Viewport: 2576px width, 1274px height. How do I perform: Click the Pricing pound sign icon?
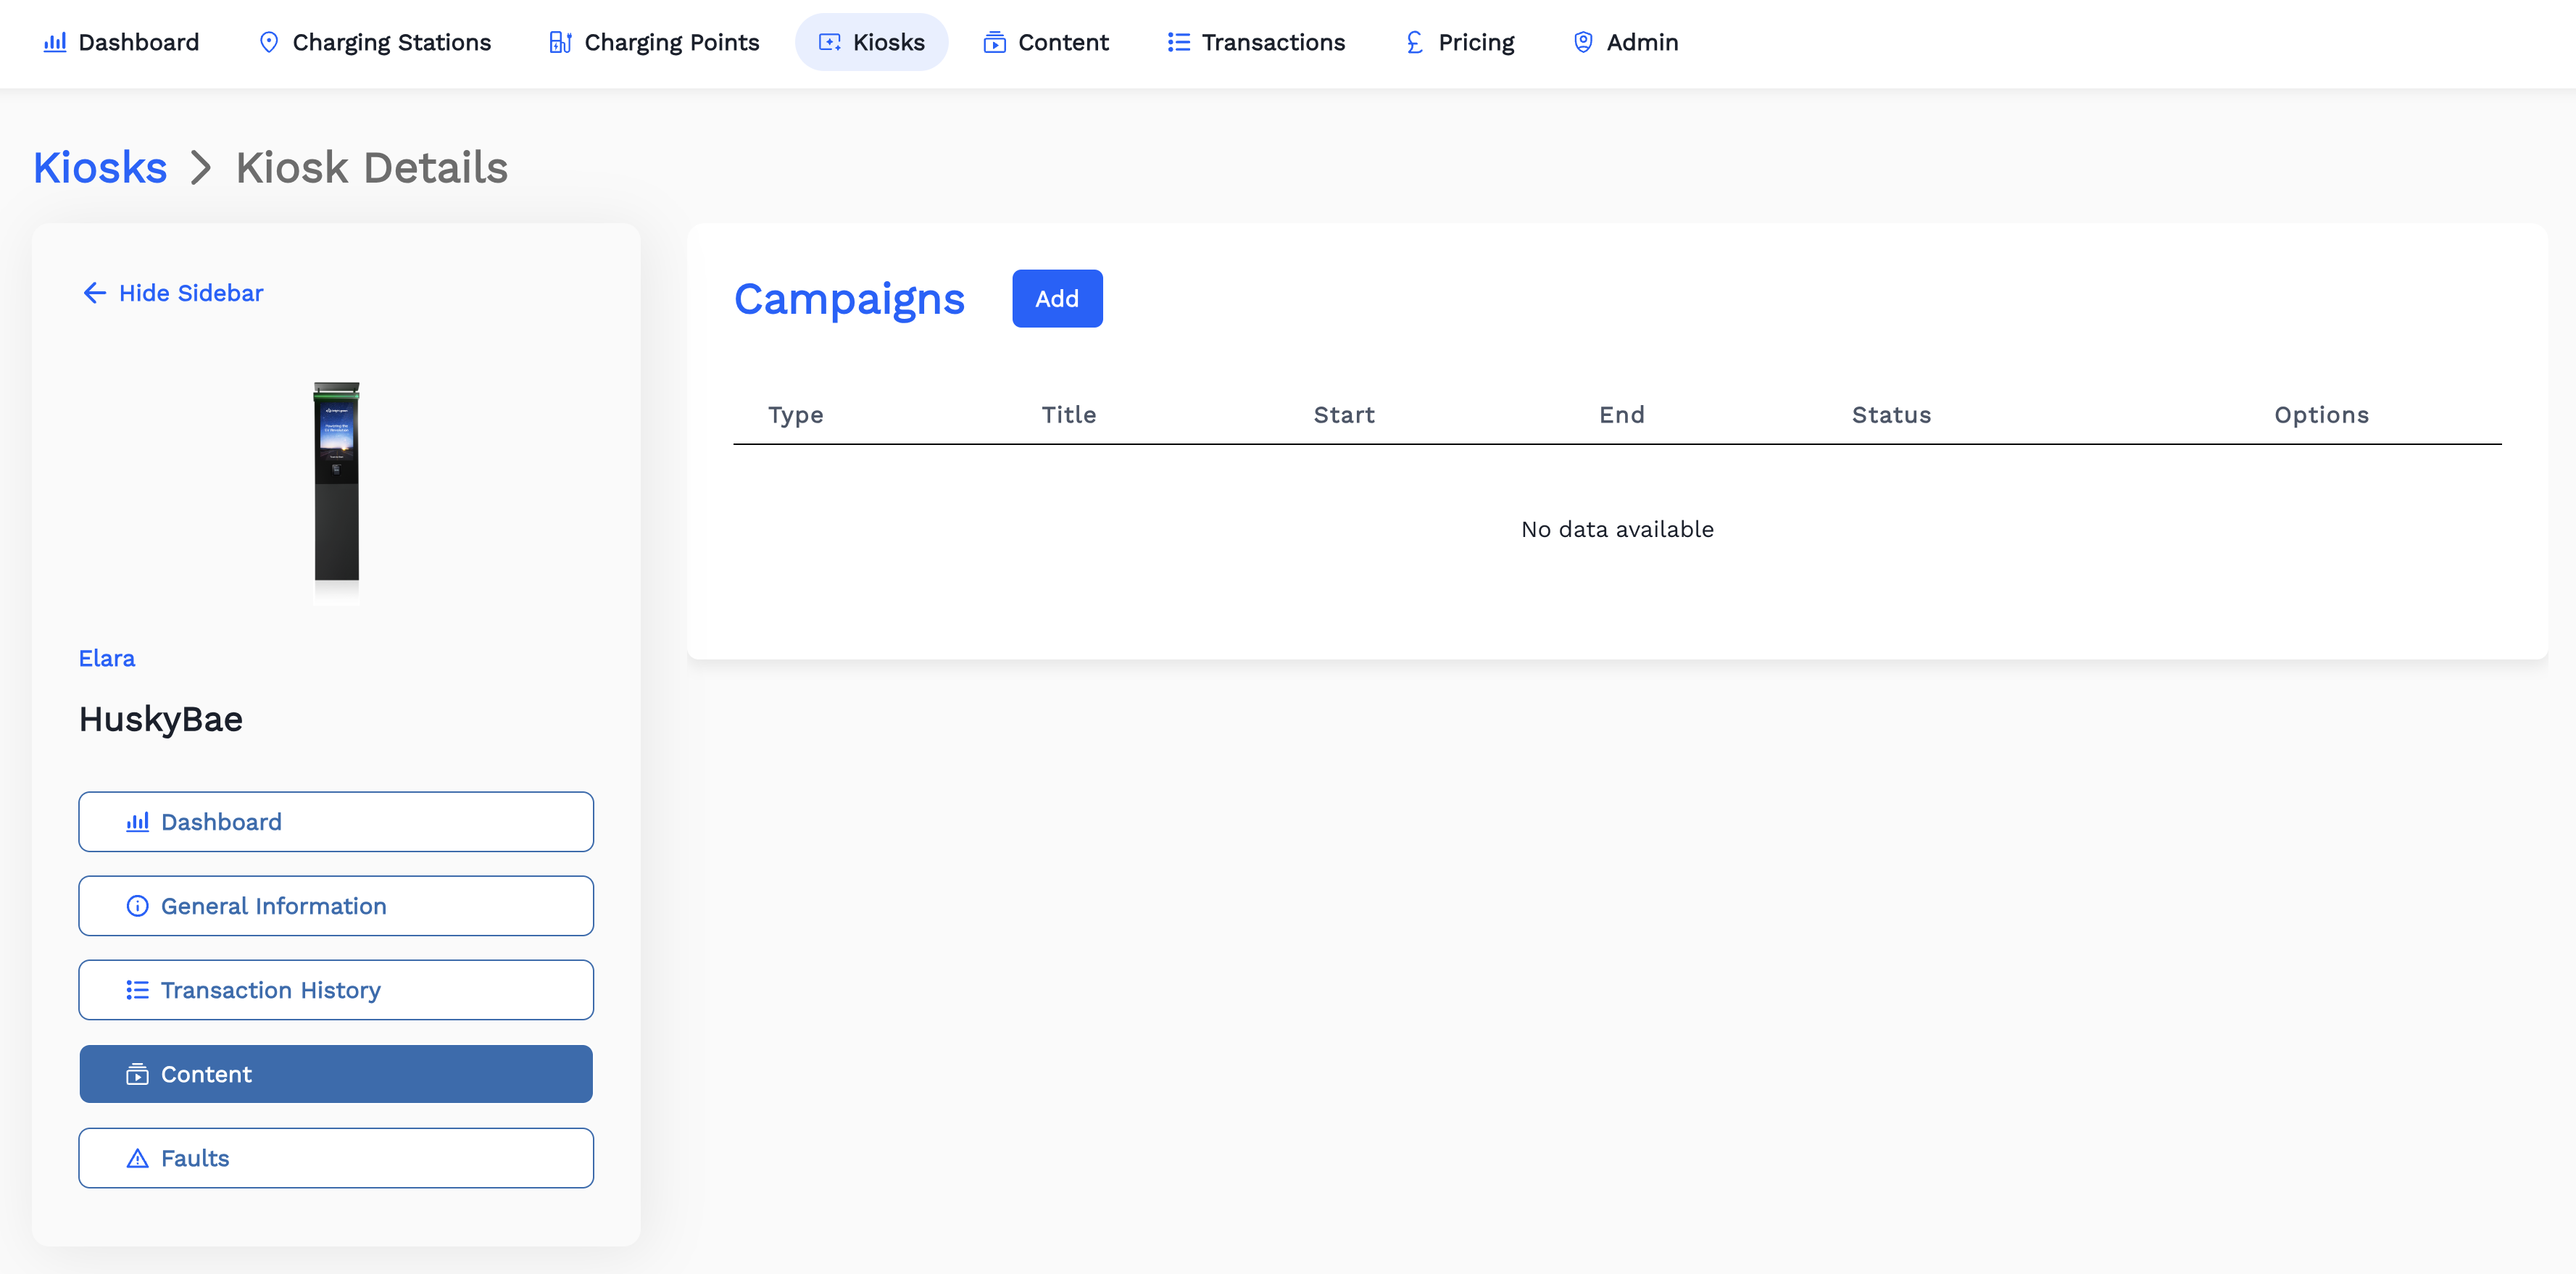coord(1414,42)
